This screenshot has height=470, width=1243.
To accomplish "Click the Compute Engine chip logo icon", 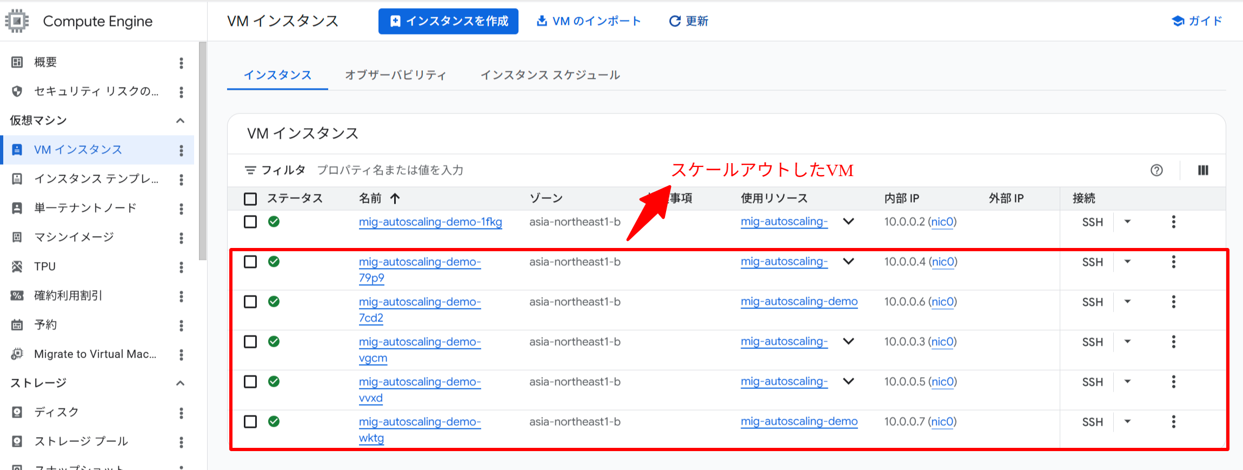I will [x=17, y=21].
